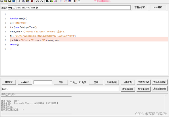Viewport: 169px width, 117px height.
Task: Click the 下载JS代码 button
Action: tap(140, 8)
